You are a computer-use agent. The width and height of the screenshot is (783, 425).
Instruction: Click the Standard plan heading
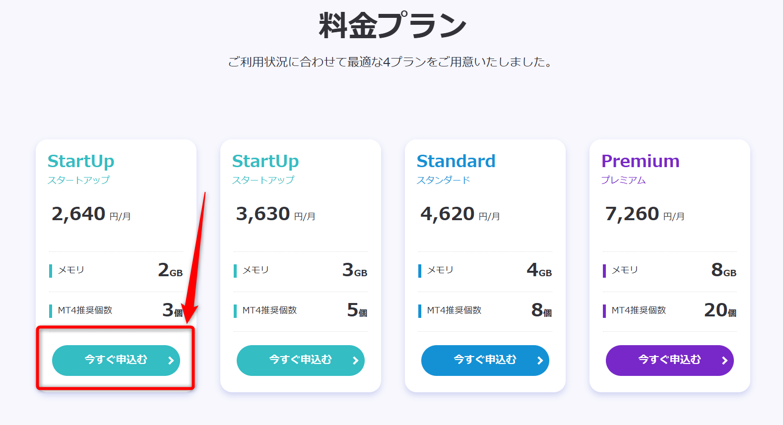point(456,161)
